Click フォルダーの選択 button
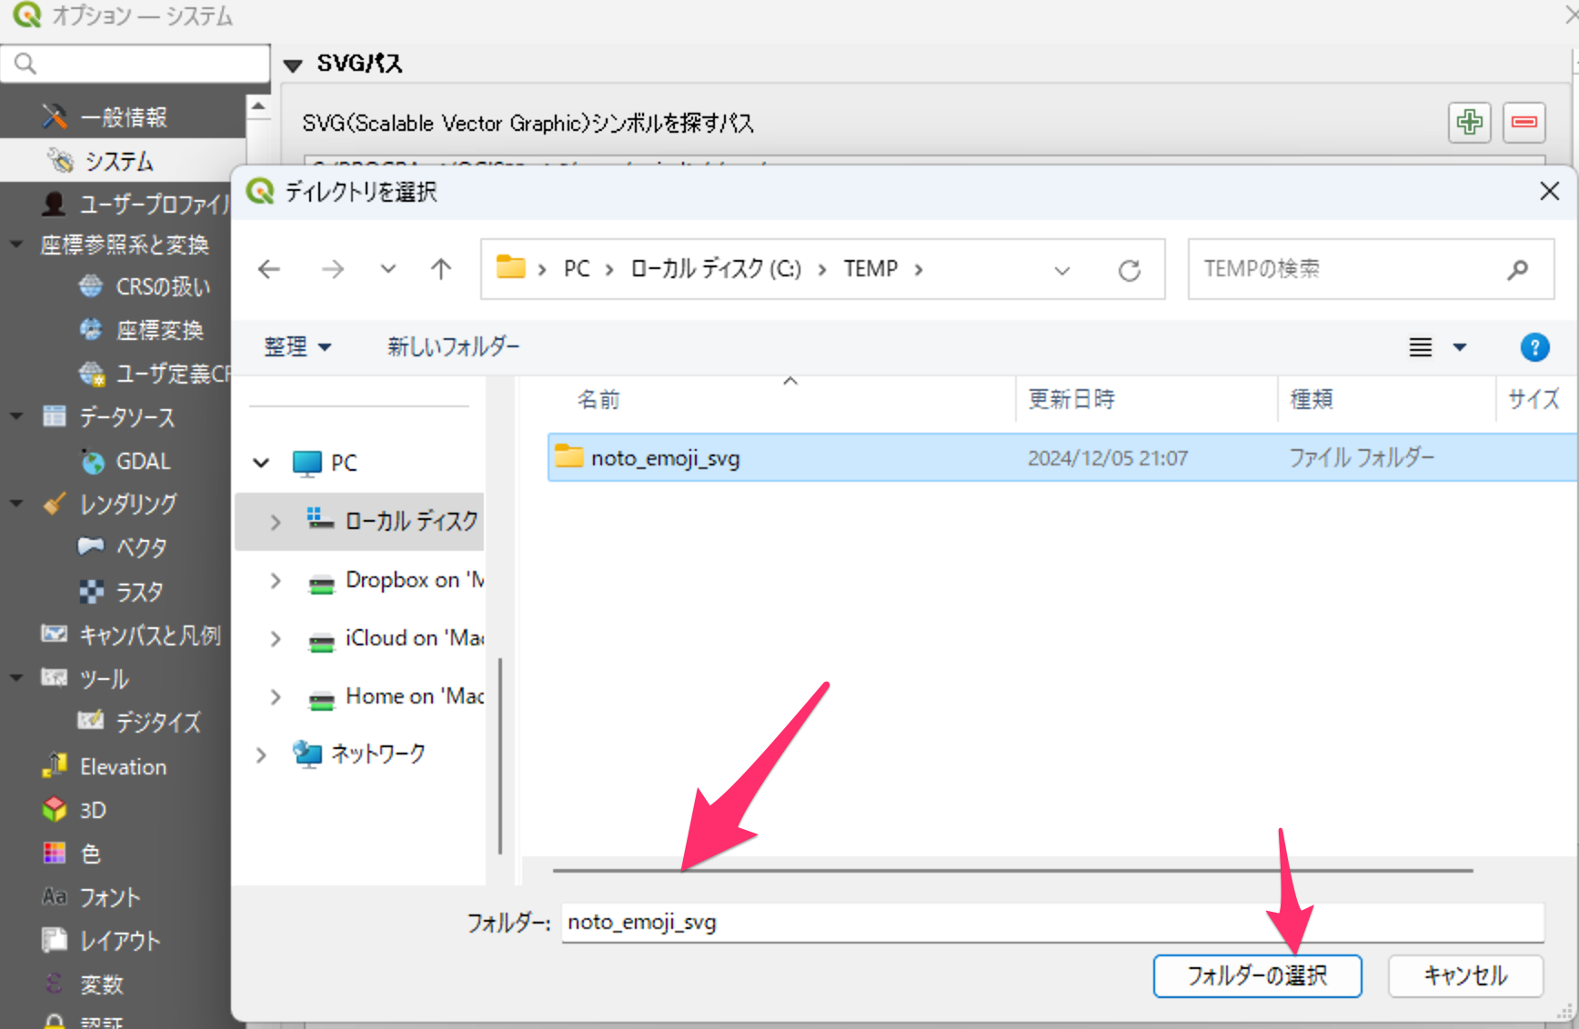Viewport: 1579px width, 1029px height. click(x=1257, y=975)
